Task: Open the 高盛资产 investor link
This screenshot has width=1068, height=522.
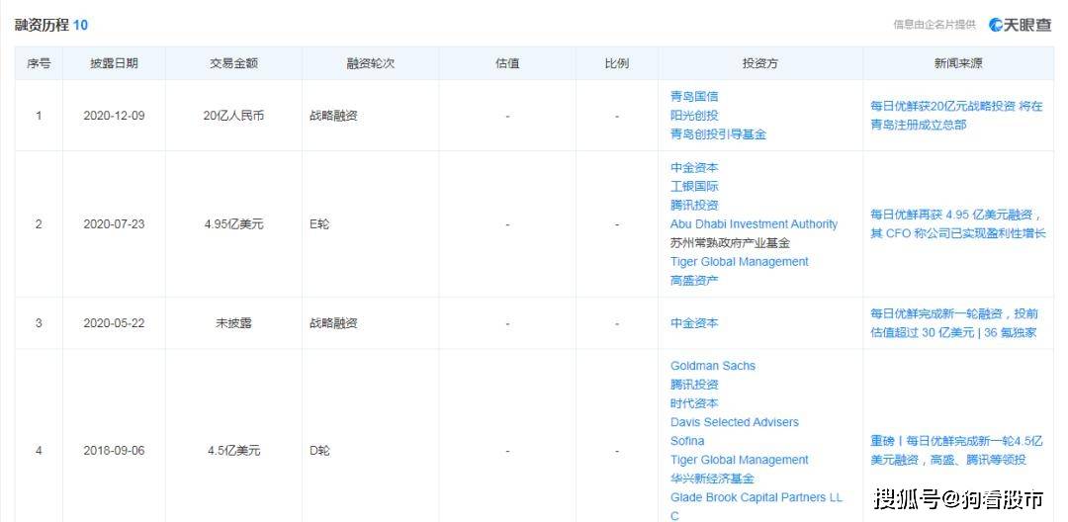Action: 694,281
